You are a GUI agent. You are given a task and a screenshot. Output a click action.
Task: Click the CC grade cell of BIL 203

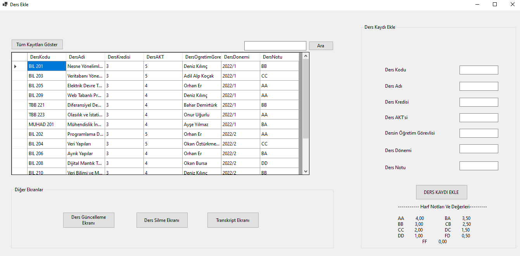[x=280, y=76]
